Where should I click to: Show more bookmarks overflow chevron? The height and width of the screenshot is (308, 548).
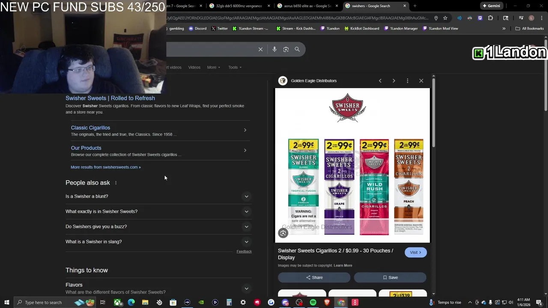pyautogui.click(x=504, y=29)
